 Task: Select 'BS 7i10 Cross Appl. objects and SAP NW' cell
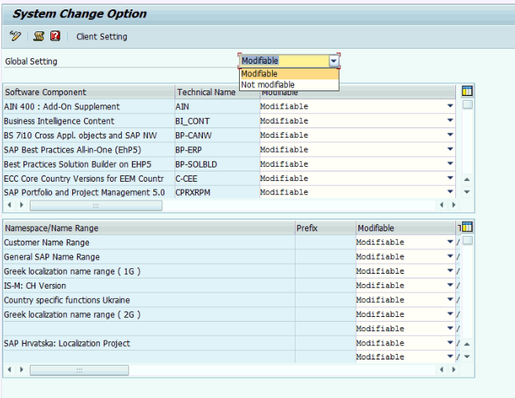click(x=89, y=135)
